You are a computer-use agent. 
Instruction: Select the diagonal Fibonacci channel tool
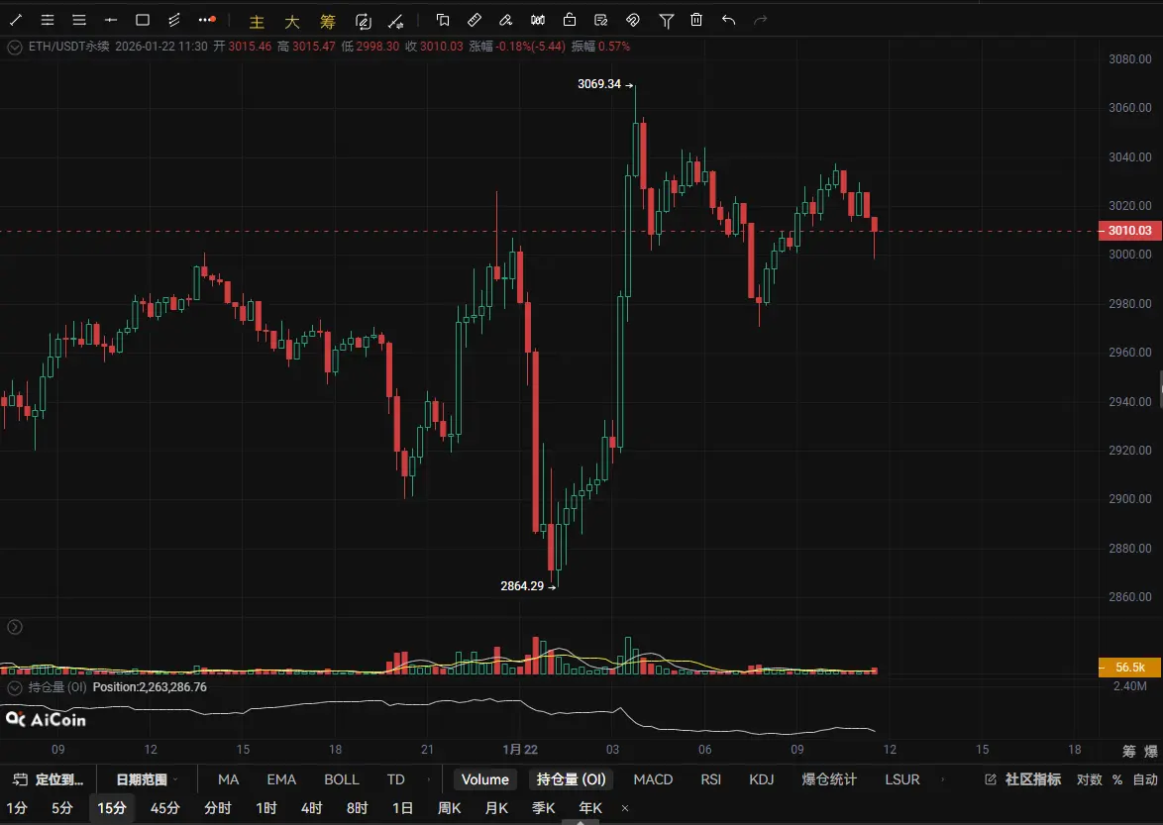pyautogui.click(x=174, y=20)
